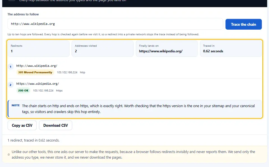This screenshot has width=269, height=167.
Task: Click the Addresses visited summary card
Action: (x=103, y=48)
